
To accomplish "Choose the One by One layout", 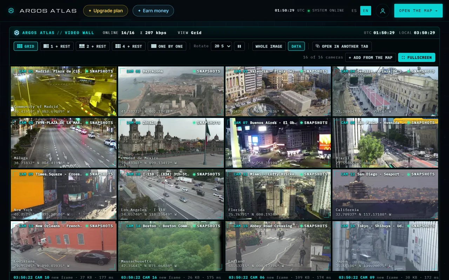I will point(167,46).
